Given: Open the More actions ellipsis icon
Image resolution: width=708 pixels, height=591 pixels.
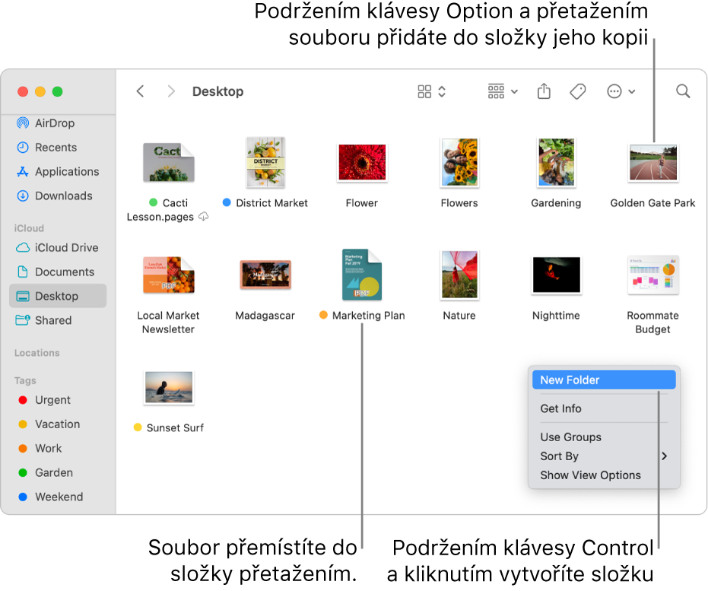Looking at the screenshot, I should click(614, 91).
